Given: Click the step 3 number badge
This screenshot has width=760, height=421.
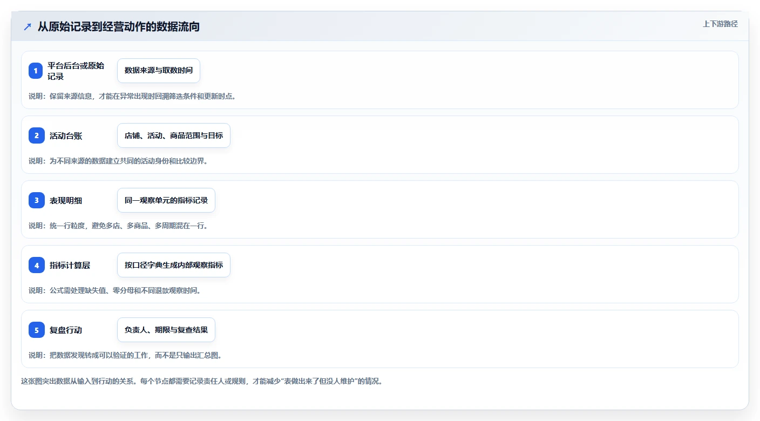Looking at the screenshot, I should (x=36, y=200).
